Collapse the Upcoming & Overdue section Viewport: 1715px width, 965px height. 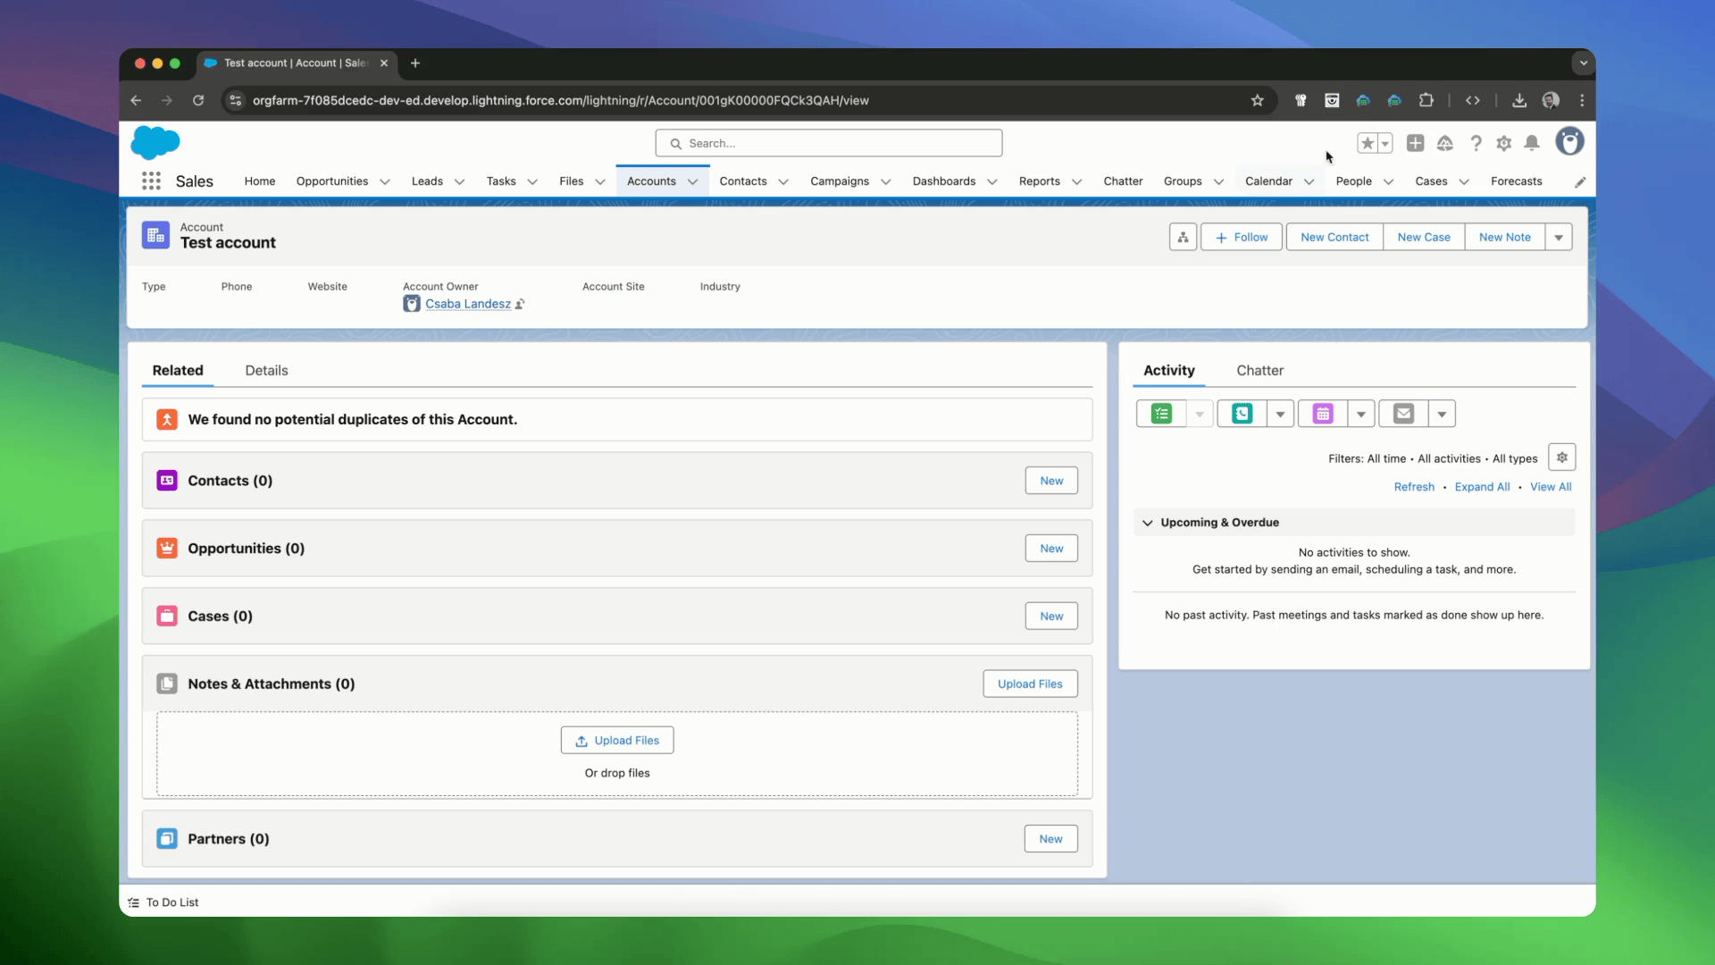[1148, 523]
